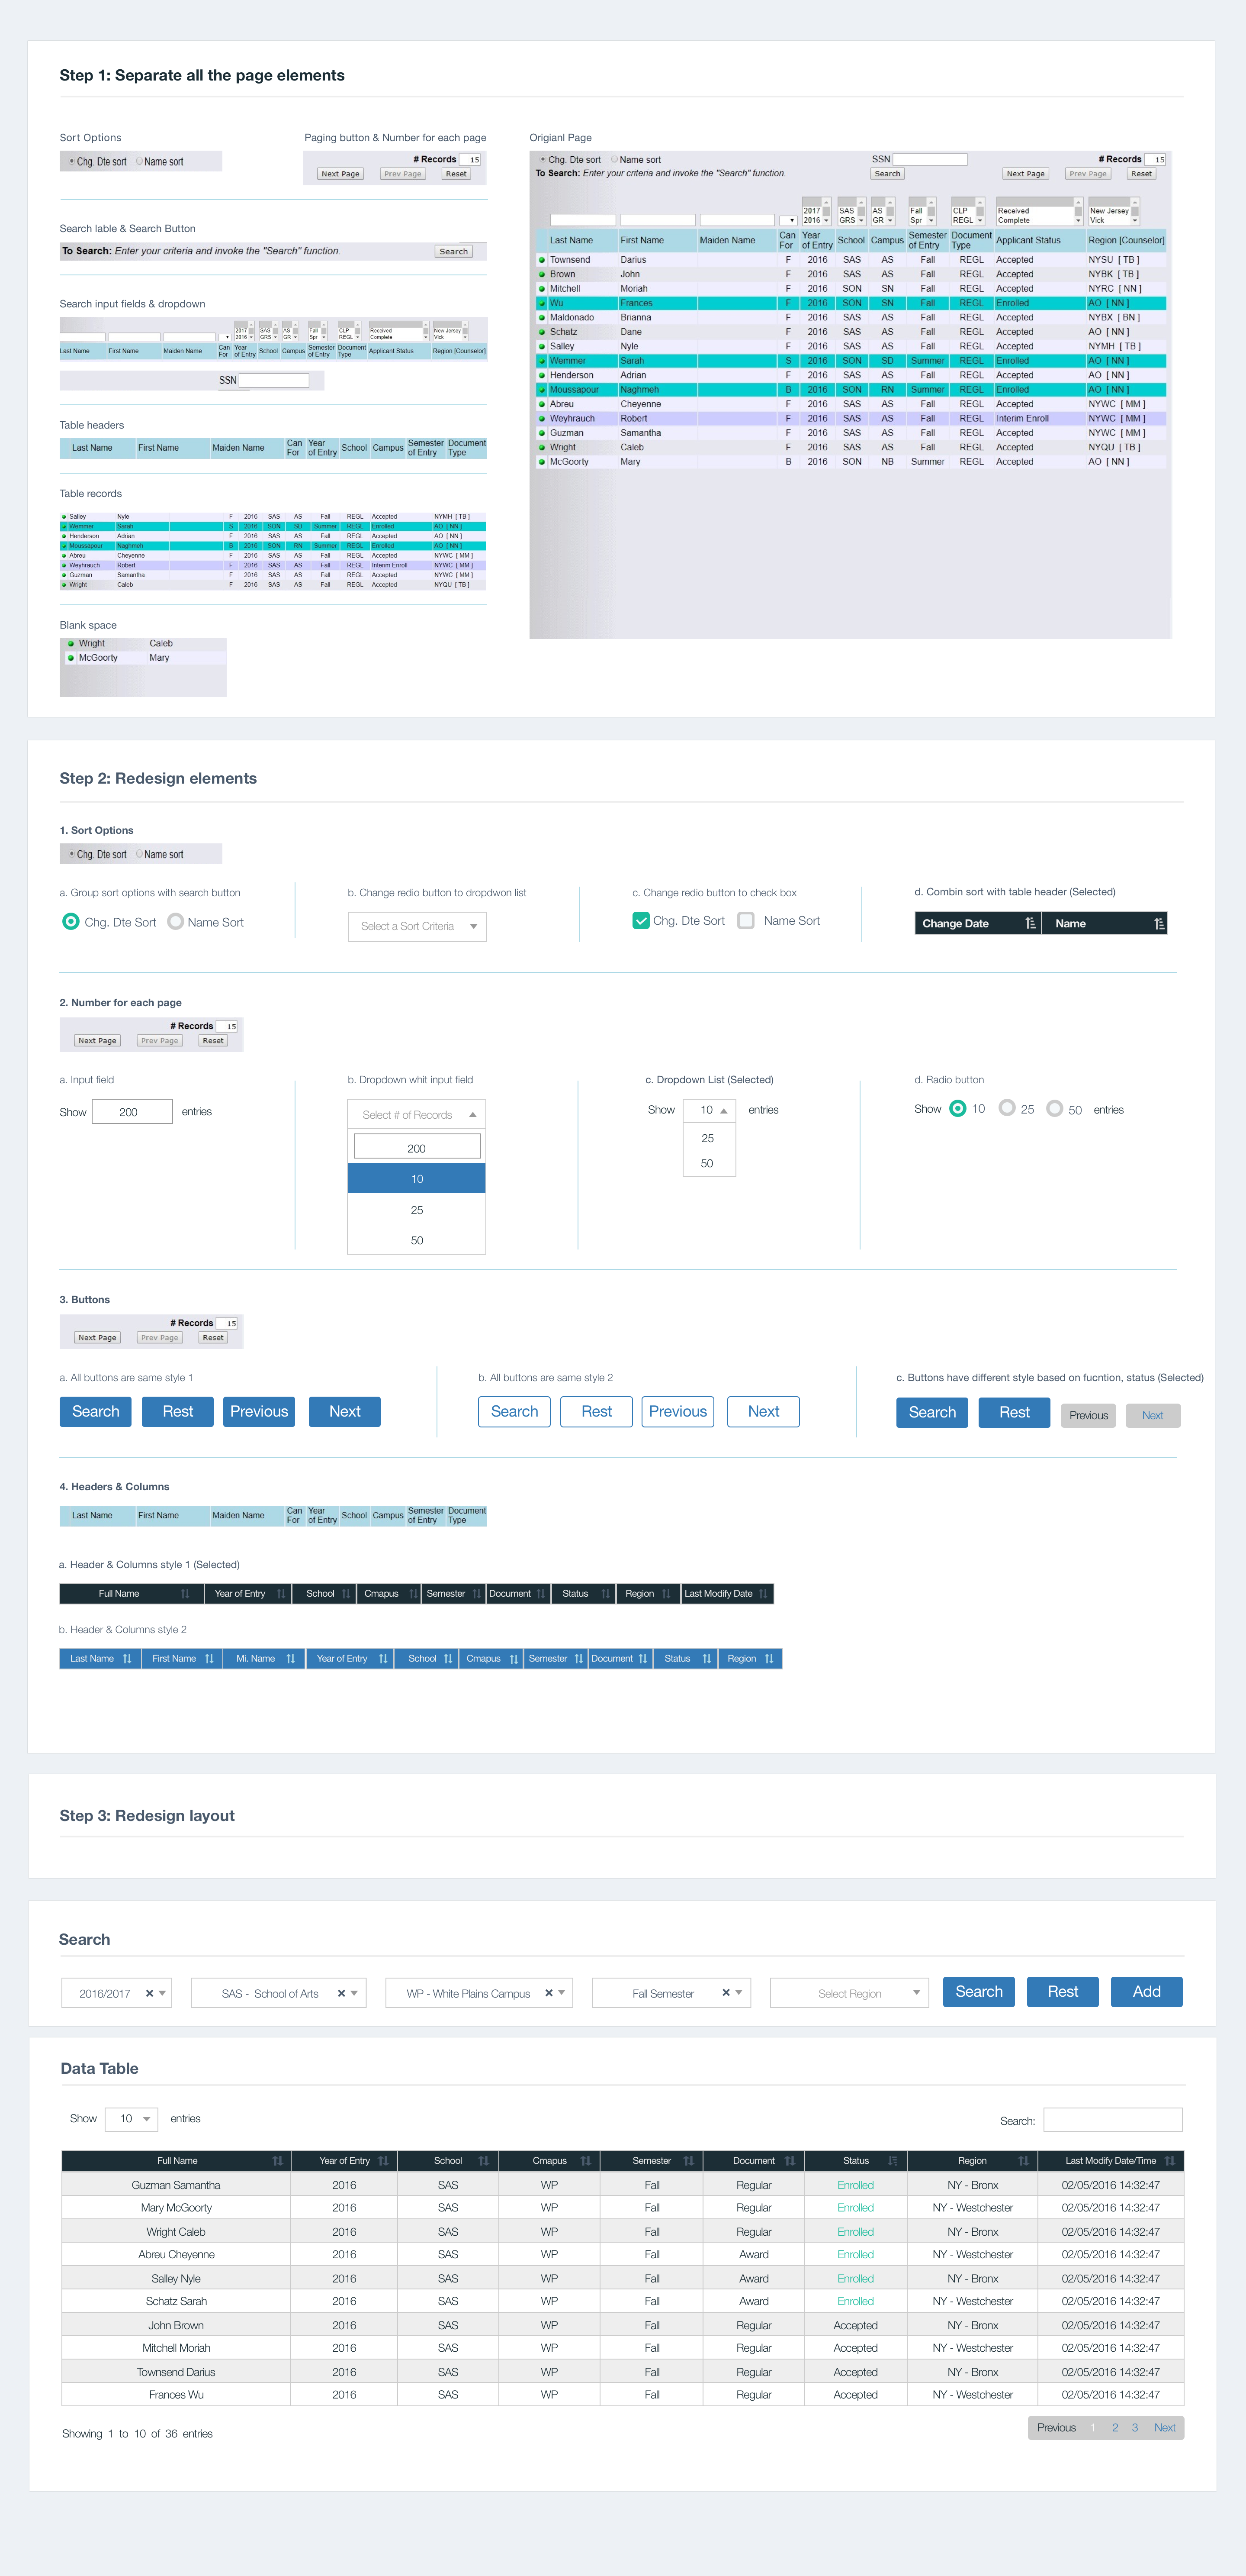Click the highlighted 10 option in records list
1246x2576 pixels.
[417, 1179]
